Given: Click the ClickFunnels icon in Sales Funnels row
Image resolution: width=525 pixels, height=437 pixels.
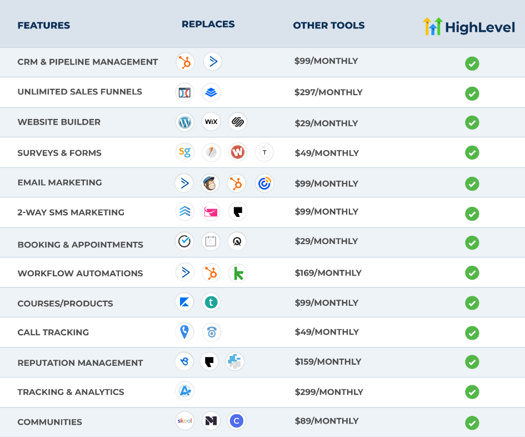Looking at the screenshot, I should (184, 92).
